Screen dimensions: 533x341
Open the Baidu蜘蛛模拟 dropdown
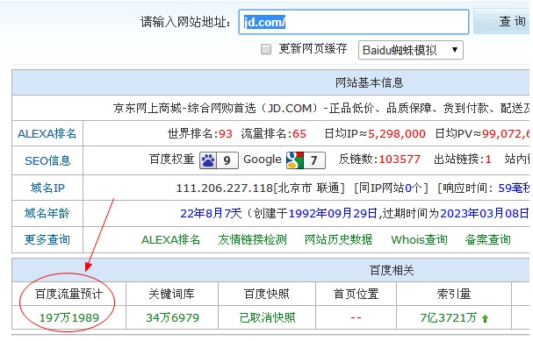click(411, 50)
